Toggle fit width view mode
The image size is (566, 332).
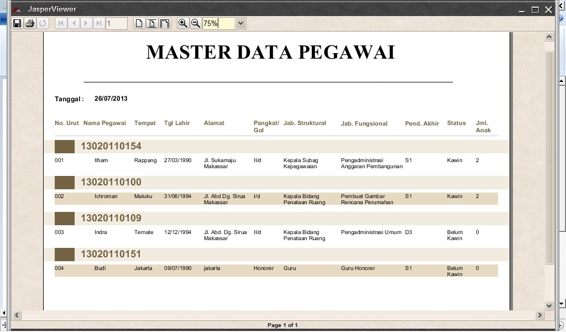point(164,23)
